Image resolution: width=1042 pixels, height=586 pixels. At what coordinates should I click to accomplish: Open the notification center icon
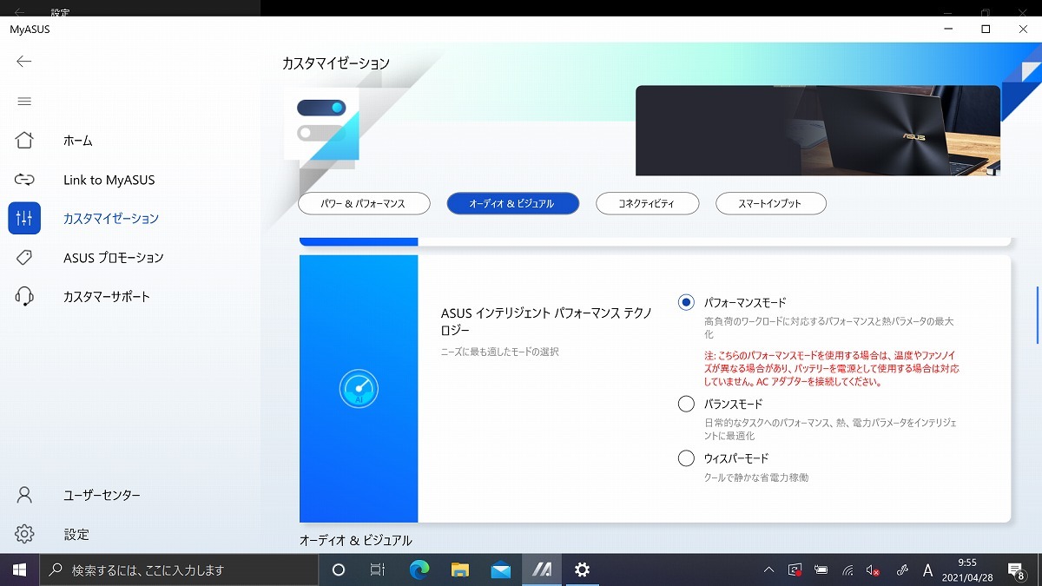(1016, 570)
